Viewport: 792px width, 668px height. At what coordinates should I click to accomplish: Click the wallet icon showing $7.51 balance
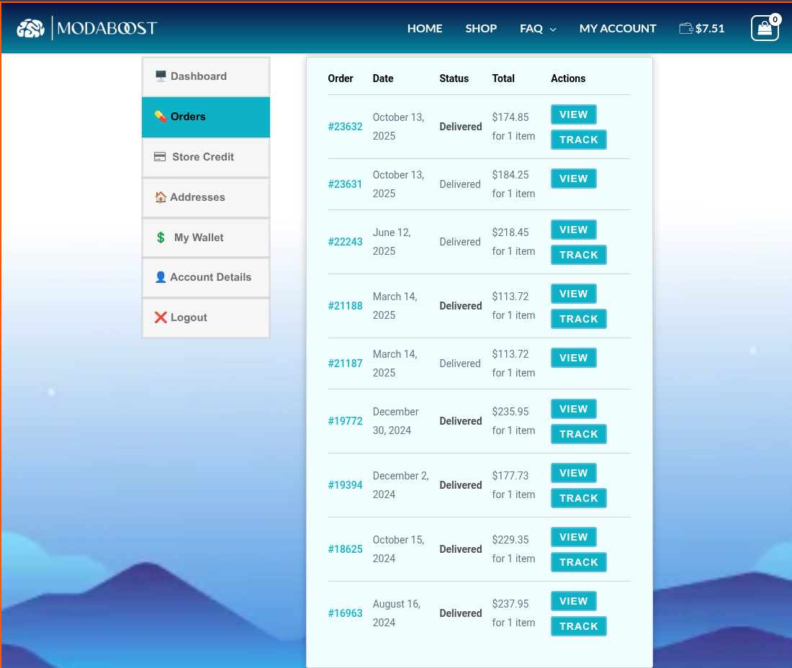(702, 28)
